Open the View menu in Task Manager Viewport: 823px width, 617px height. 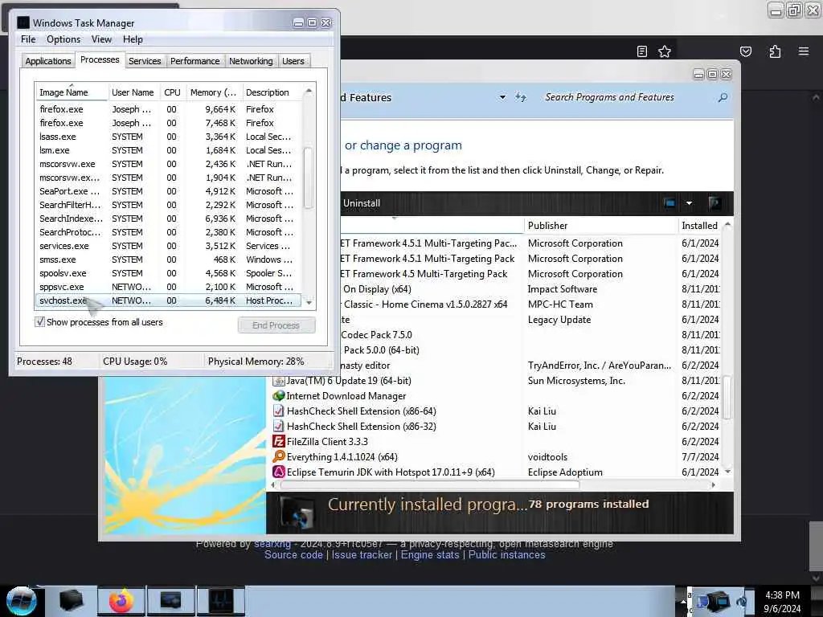tap(101, 39)
